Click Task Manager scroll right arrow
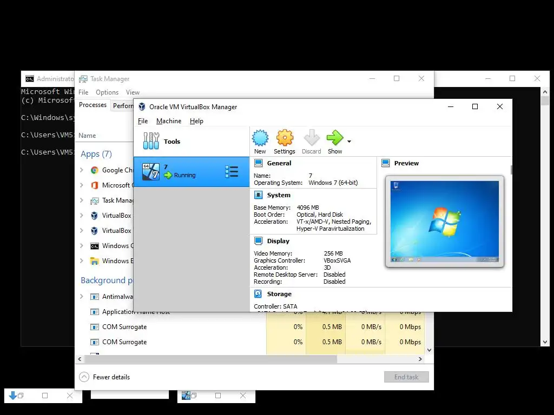Image resolution: width=554 pixels, height=415 pixels. click(420, 359)
